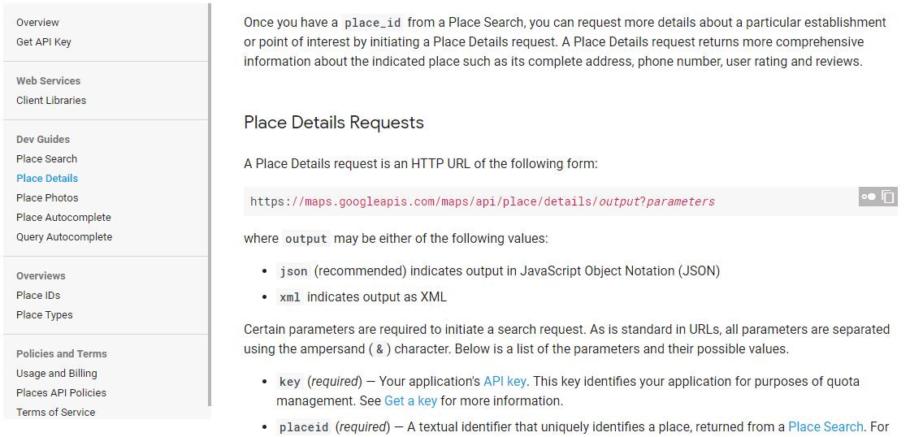Click the Place Search link in placeid description

click(x=825, y=427)
